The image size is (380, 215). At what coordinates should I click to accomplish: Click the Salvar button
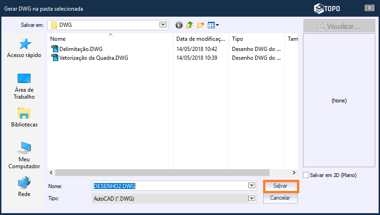[x=280, y=186]
